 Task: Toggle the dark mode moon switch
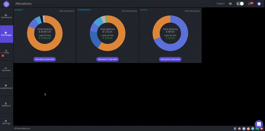coord(240,4)
